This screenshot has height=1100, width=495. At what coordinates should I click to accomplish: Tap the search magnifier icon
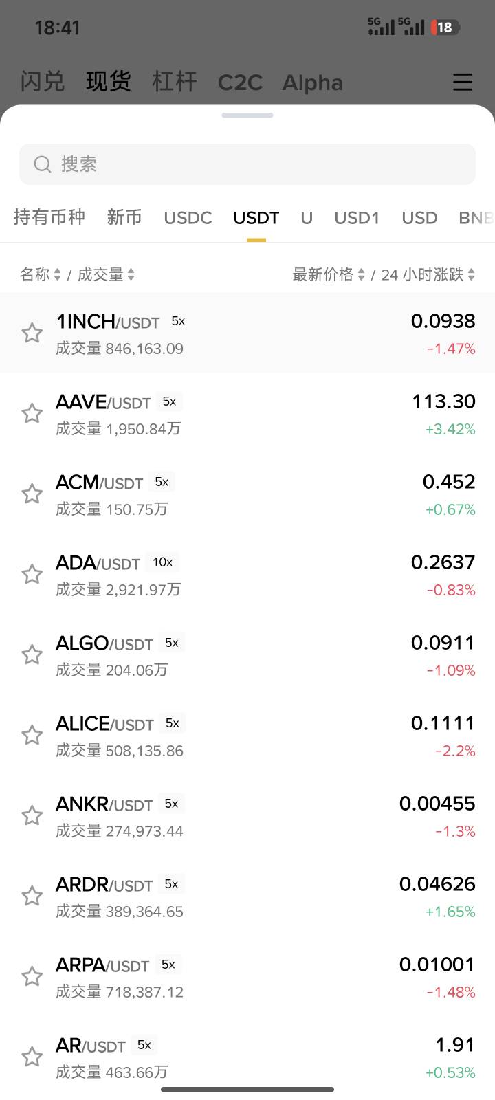point(43,164)
